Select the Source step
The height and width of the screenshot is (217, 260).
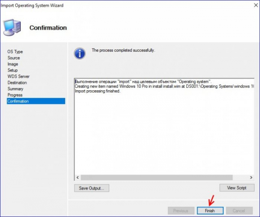(14, 58)
